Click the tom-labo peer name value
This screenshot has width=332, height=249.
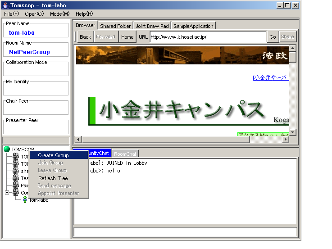pyautogui.click(x=22, y=33)
